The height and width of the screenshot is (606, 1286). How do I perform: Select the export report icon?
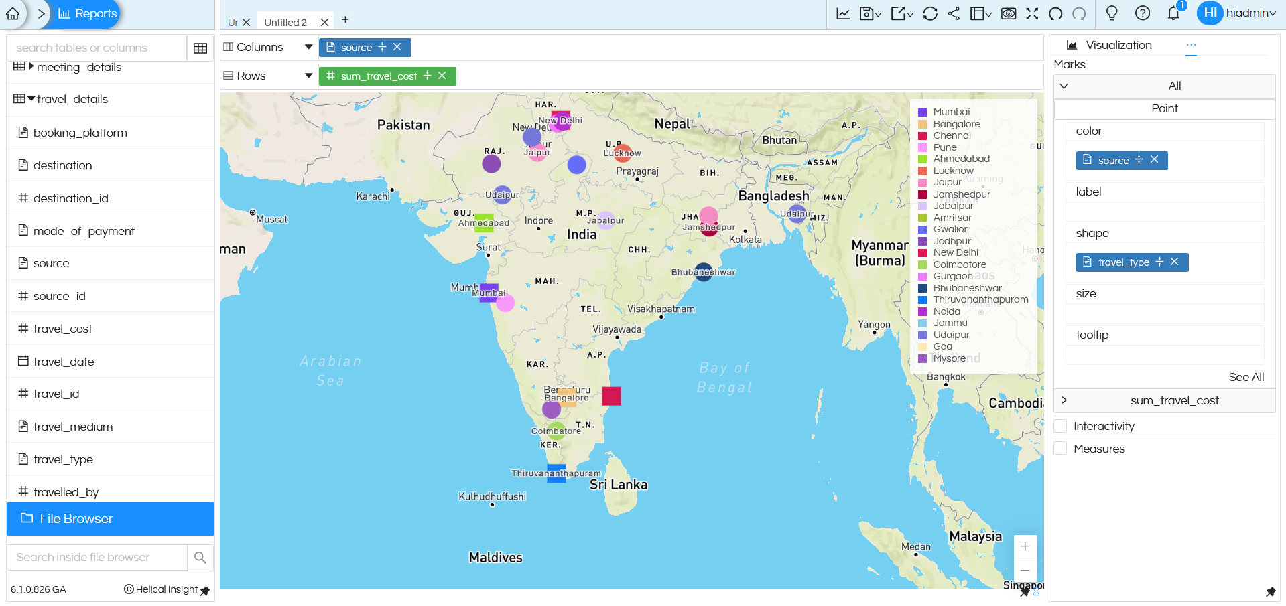(x=899, y=13)
